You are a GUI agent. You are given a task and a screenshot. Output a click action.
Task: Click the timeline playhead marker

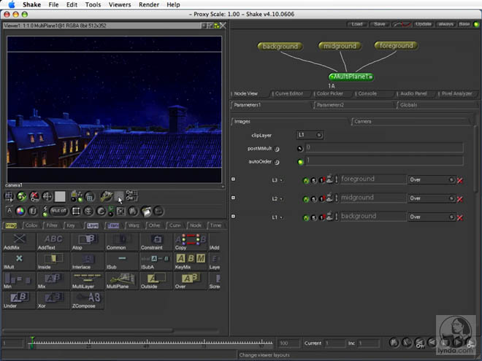point(32,342)
